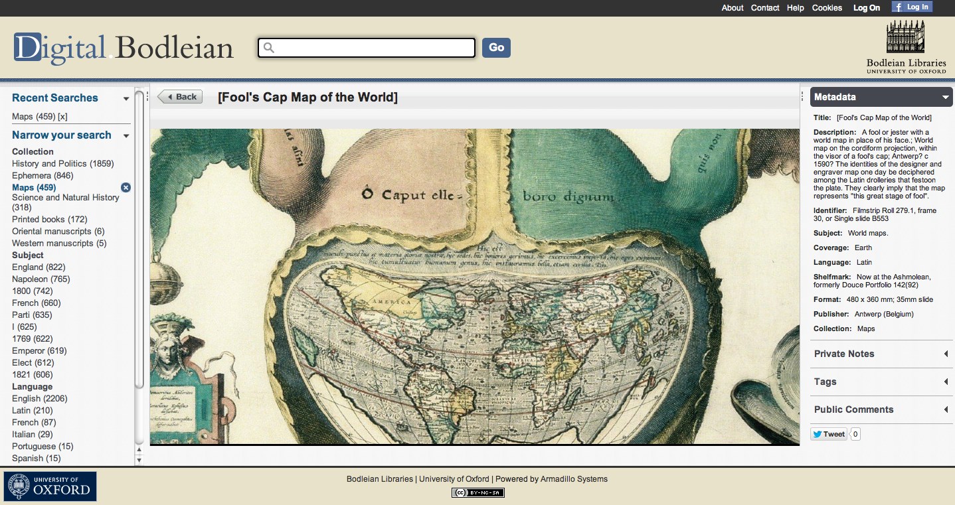
Task: Filter by Oriental manuscripts collection
Action: click(58, 232)
